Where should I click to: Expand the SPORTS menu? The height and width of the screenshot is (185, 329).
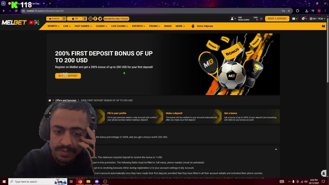pyautogui.click(x=53, y=26)
